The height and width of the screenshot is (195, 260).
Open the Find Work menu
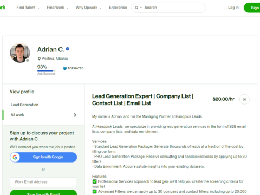(x=57, y=8)
